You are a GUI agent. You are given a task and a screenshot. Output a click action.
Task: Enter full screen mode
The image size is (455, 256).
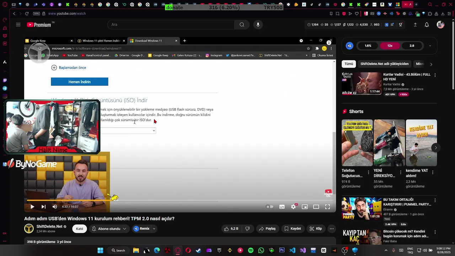(x=327, y=207)
